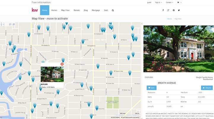Open the Mortgage menu item

pos(96,10)
